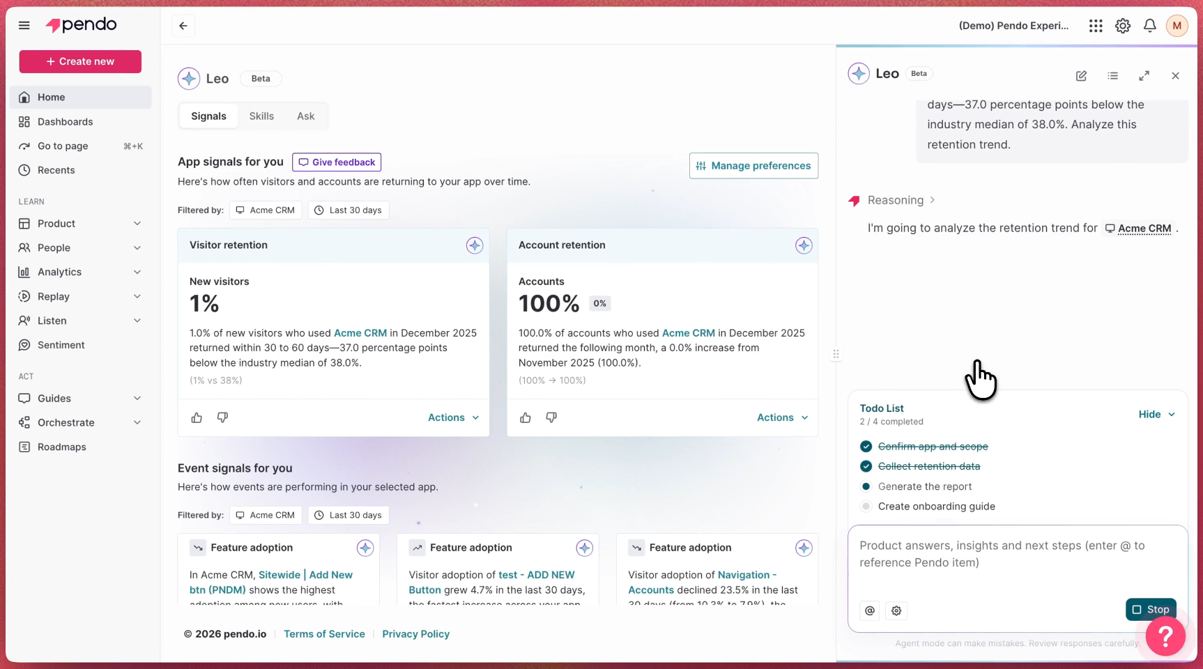Viewport: 1203px width, 669px height.
Task: Open the apps grid icon in header
Action: click(x=1096, y=26)
